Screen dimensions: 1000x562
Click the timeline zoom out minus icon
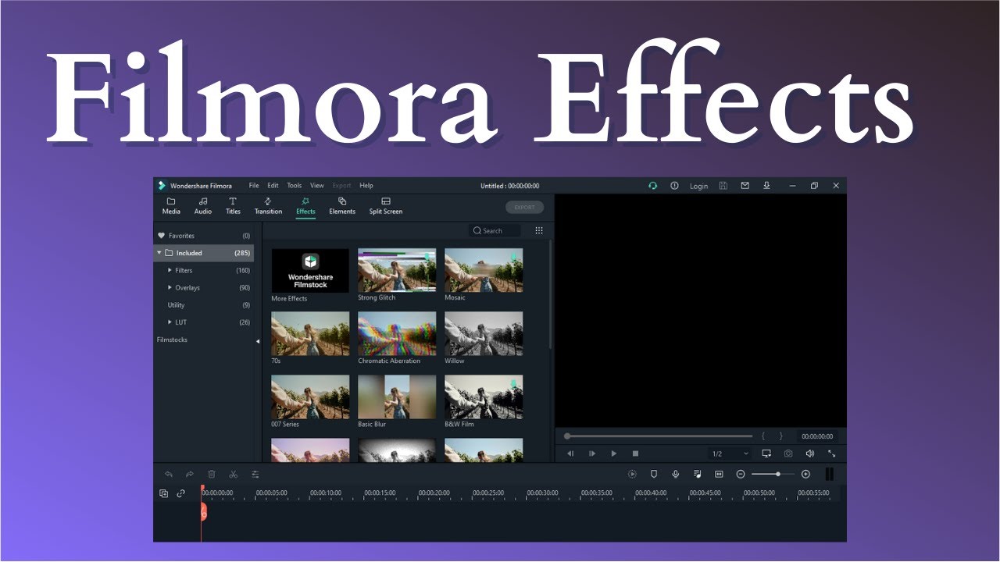(741, 474)
